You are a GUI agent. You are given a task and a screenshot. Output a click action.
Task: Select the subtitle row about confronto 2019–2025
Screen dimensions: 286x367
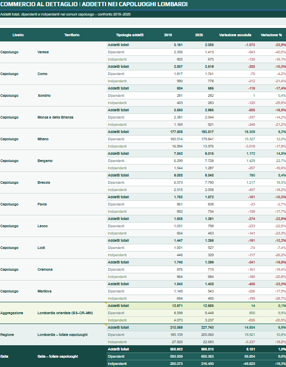[x=143, y=14]
